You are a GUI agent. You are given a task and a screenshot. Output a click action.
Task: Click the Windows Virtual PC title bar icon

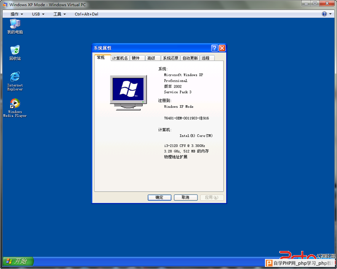coord(5,5)
